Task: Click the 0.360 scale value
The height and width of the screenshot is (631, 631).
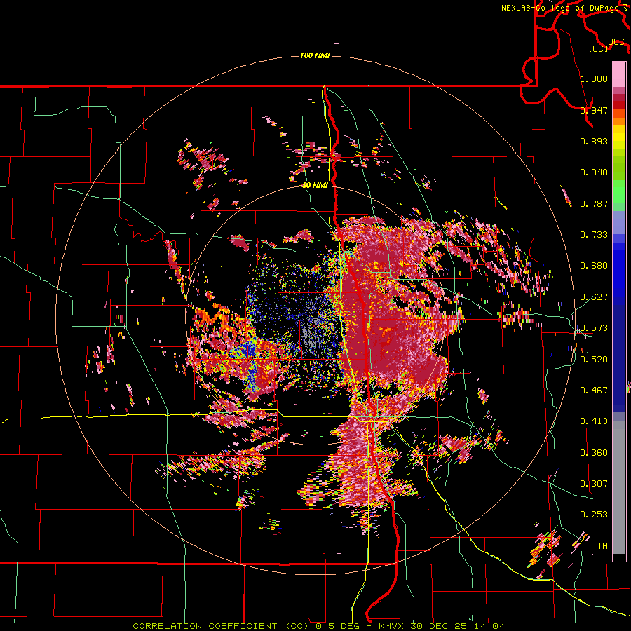Action: click(x=594, y=452)
